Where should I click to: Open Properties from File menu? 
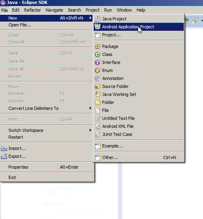(x=46, y=167)
